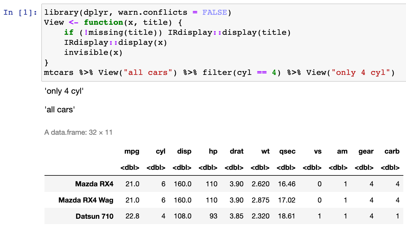
Task: Select the carb column header
Action: click(x=392, y=151)
